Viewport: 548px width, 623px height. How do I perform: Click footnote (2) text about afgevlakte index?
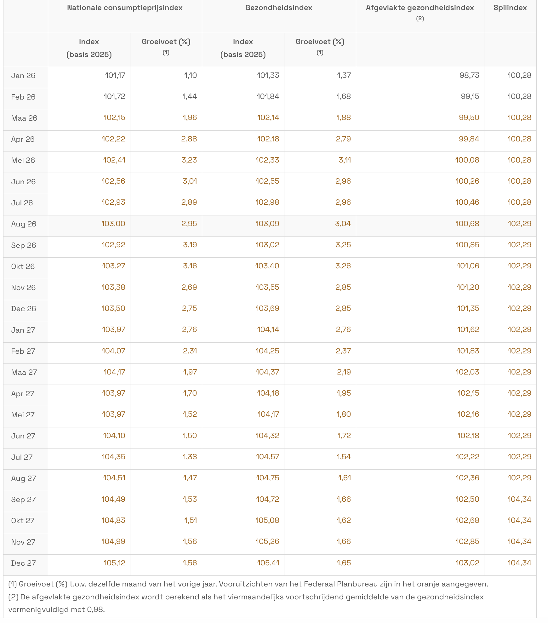coord(246,597)
